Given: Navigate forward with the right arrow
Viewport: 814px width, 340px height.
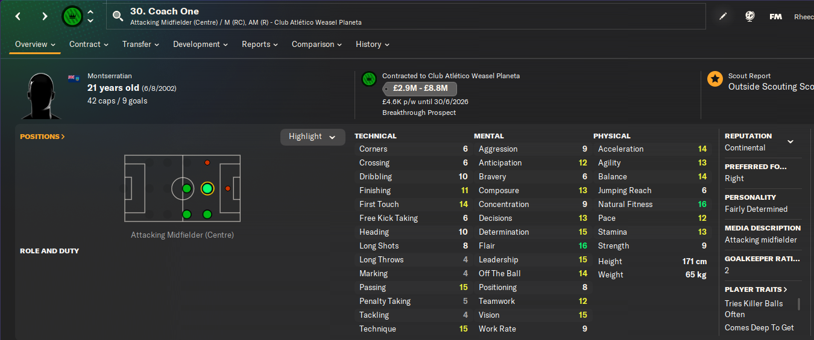Looking at the screenshot, I should pyautogui.click(x=45, y=16).
